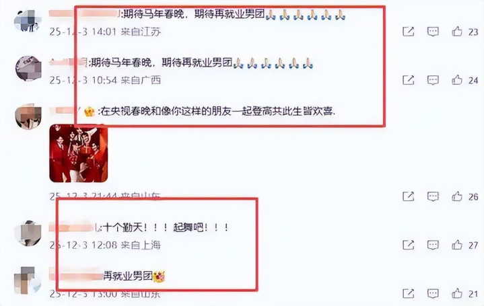Open reply bubble on 广西 comment

[433, 80]
